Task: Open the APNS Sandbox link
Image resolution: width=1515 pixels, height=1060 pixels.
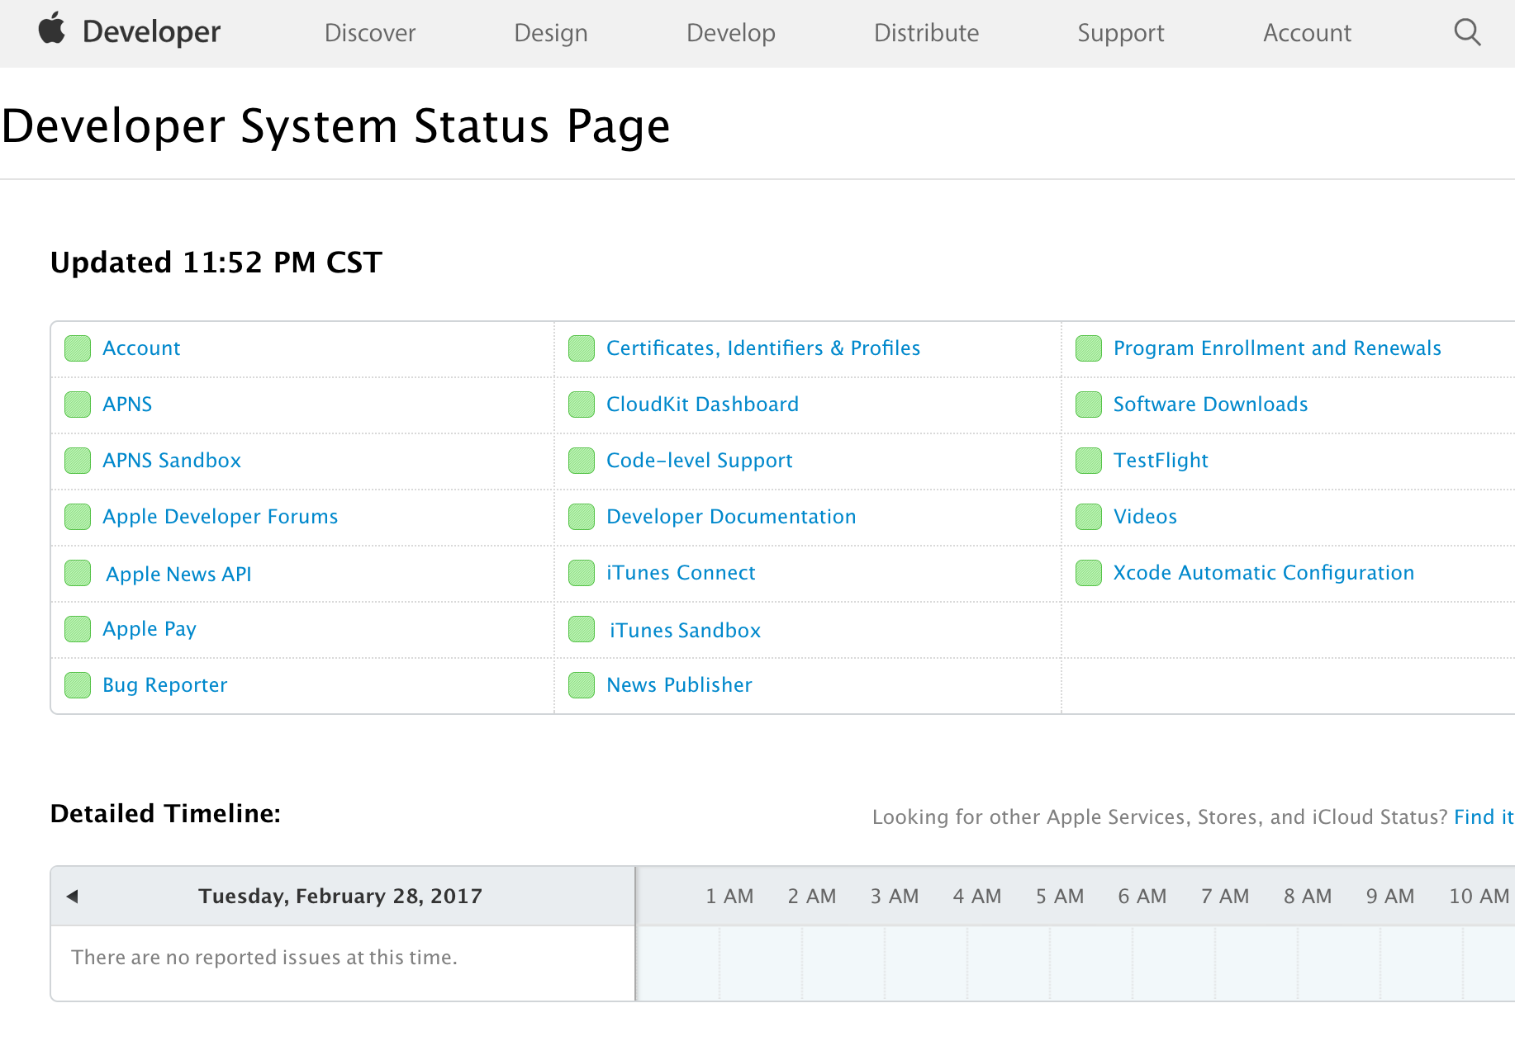Action: click(172, 461)
